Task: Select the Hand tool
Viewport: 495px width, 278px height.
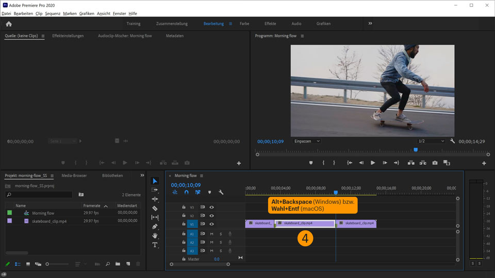Action: click(155, 236)
